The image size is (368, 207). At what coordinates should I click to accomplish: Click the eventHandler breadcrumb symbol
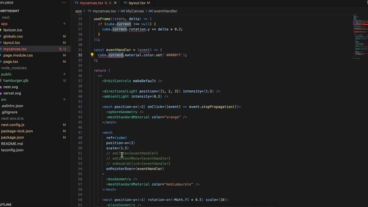tap(166, 11)
